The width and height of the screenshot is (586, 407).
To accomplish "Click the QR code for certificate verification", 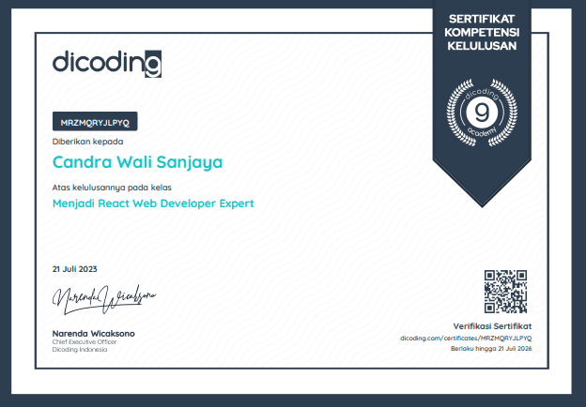I will pos(505,292).
